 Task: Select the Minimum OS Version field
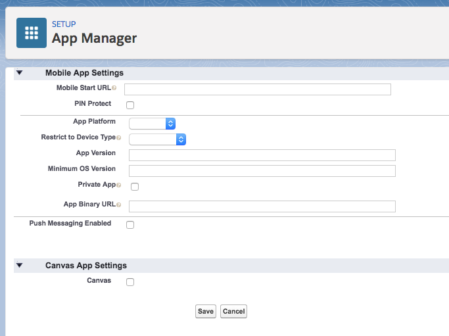[x=262, y=171]
